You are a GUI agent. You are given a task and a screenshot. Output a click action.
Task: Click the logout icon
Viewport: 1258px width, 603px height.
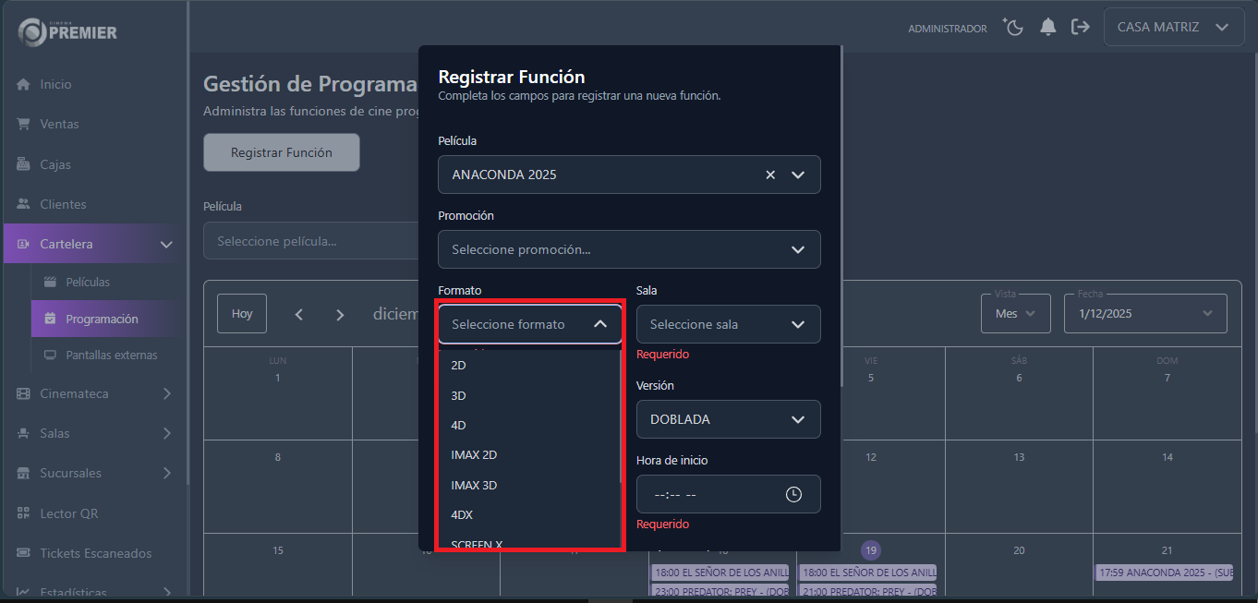click(1080, 28)
